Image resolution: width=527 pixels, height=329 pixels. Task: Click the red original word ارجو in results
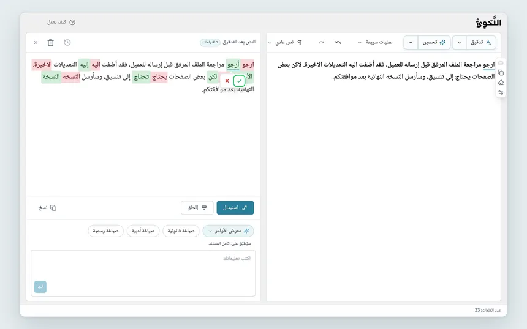point(248,64)
